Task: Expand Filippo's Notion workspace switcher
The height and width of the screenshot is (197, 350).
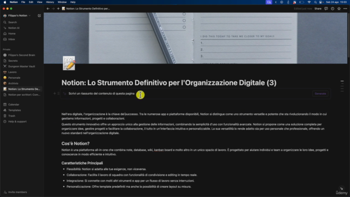Action: point(17,15)
